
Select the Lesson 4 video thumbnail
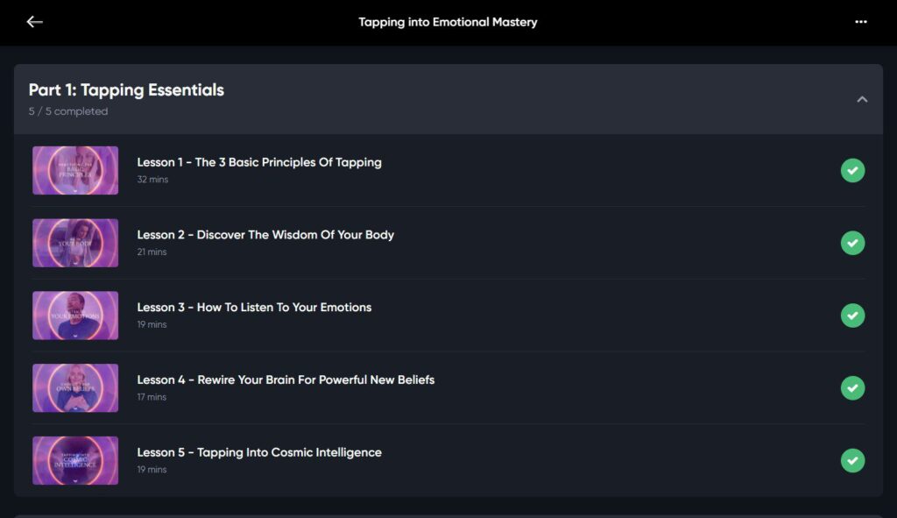tap(75, 387)
